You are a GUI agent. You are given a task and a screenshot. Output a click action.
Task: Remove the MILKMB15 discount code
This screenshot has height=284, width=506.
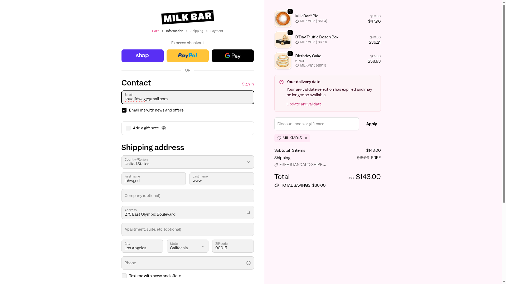(x=306, y=138)
